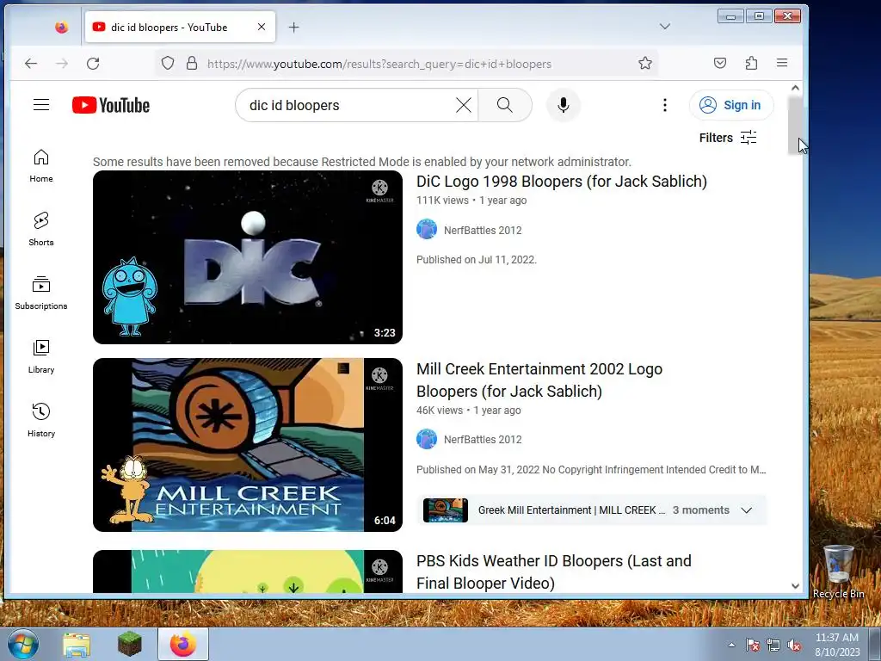Show hidden tray icons arrow

(731, 645)
